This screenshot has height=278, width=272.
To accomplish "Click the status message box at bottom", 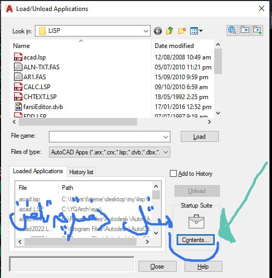I will (71, 264).
